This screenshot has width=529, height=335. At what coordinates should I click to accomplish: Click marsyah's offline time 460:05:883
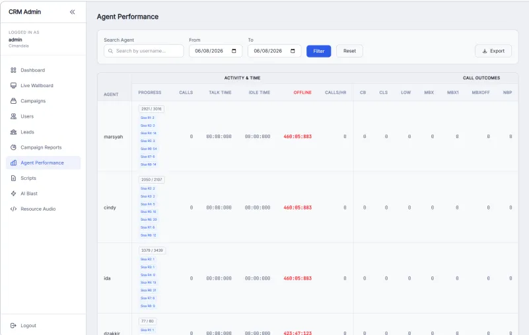click(x=298, y=137)
